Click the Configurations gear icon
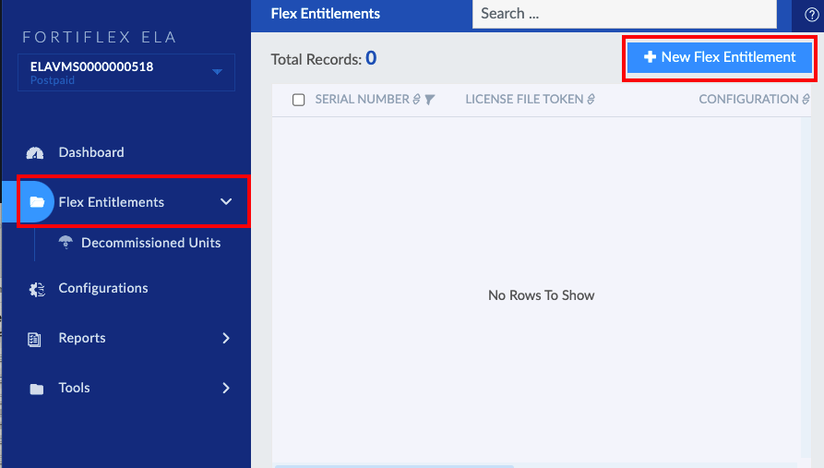 click(37, 289)
